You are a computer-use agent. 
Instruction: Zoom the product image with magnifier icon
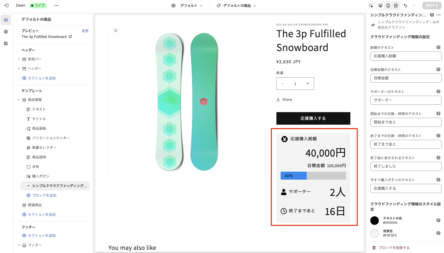(116, 31)
